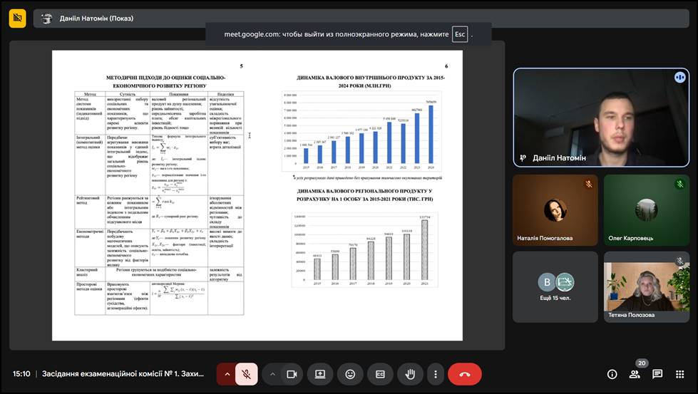Start presenting your screen

click(320, 374)
